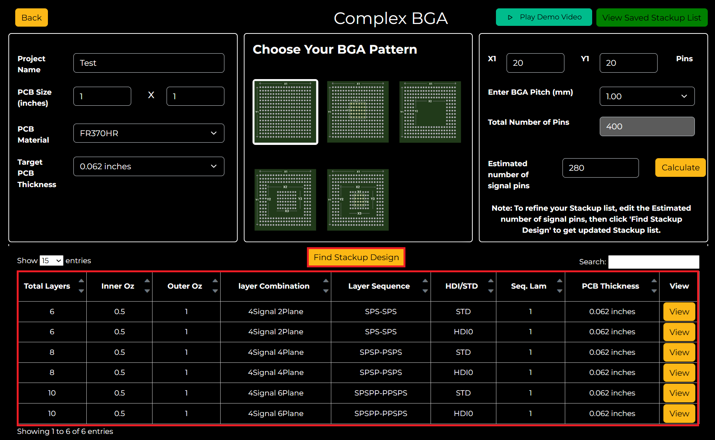715x440 pixels.
Task: Sort by Outer Oz column arrows
Action: coord(215,286)
